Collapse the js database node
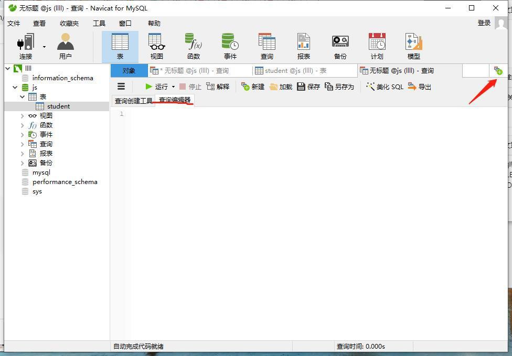The height and width of the screenshot is (356, 512). coord(15,87)
